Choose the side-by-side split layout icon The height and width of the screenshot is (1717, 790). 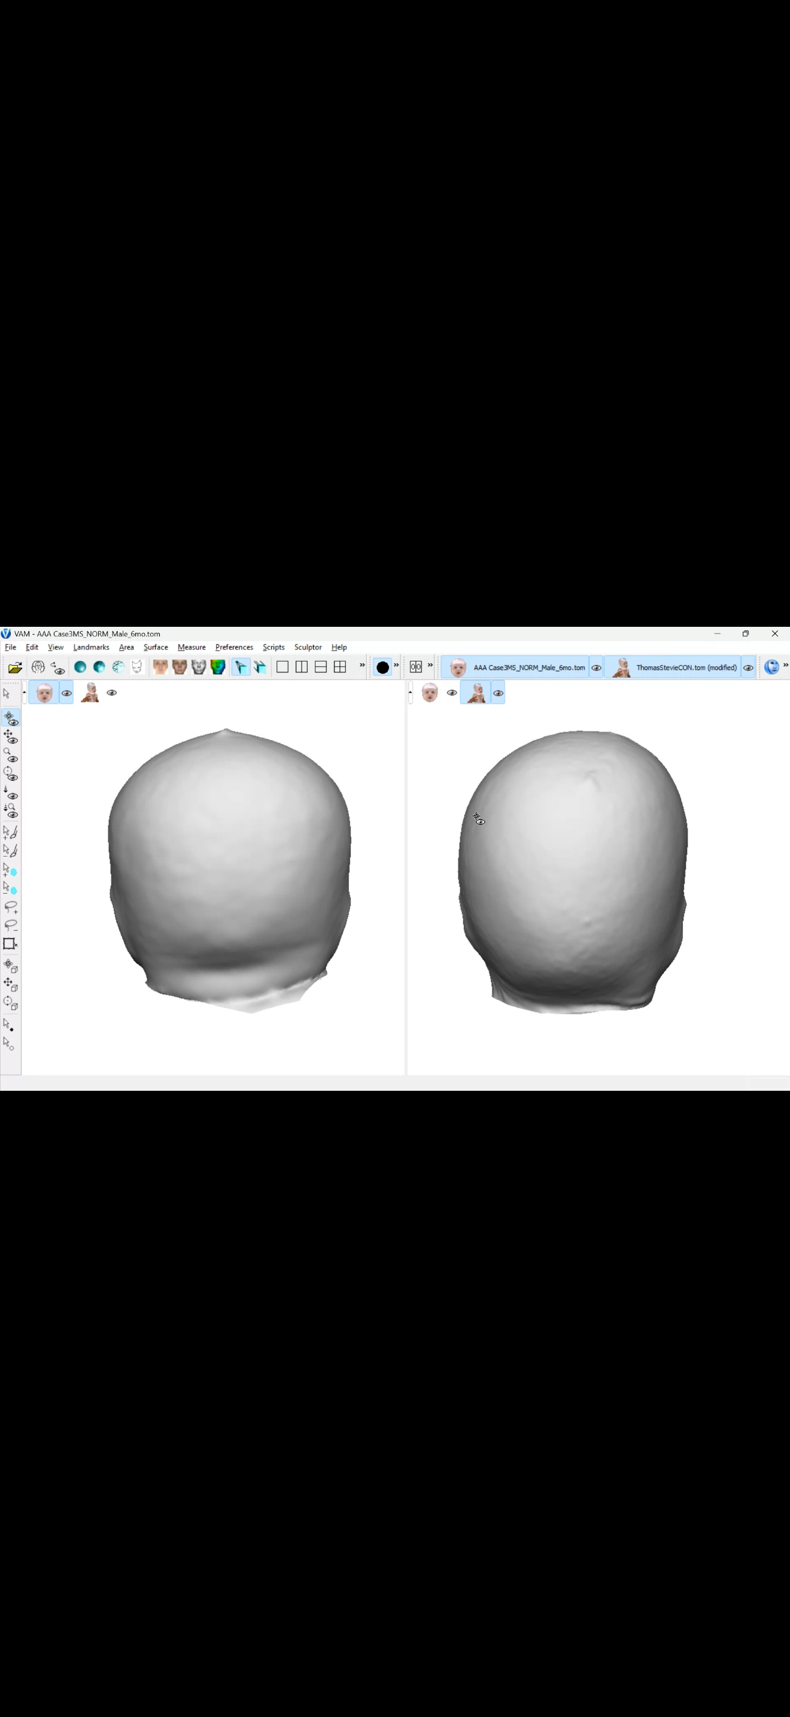pos(302,667)
